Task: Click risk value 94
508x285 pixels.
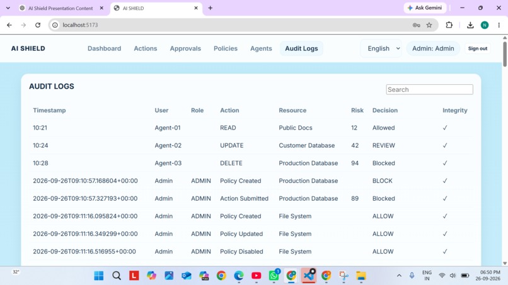Action: 355,163
